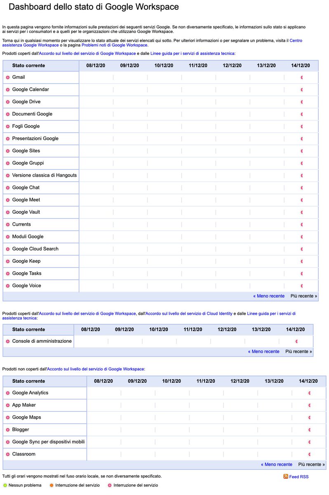Click the 'Moduli Google' row label
The image size is (329, 495).
(x=28, y=236)
